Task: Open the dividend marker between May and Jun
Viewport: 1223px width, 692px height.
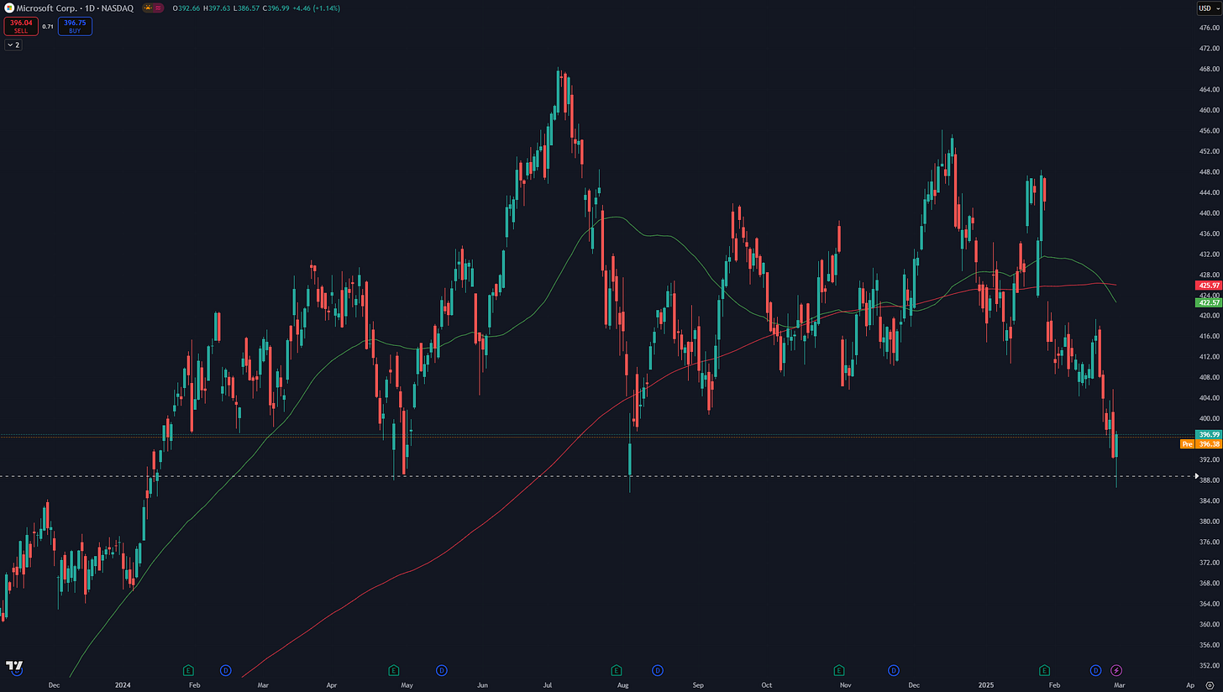Action: 442,670
